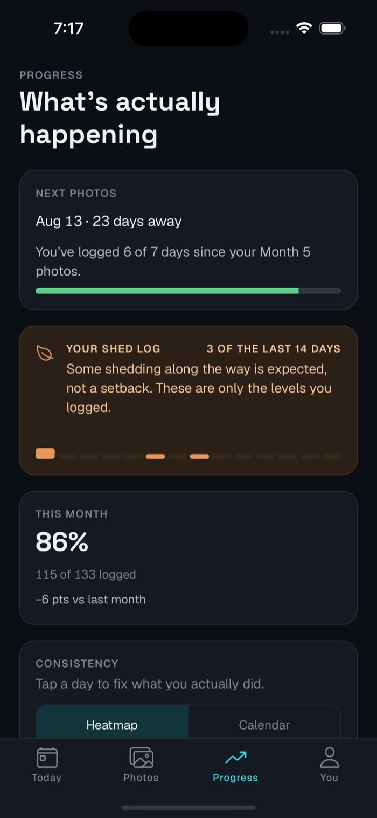
Task: Open the Next Photos card
Action: pos(188,240)
